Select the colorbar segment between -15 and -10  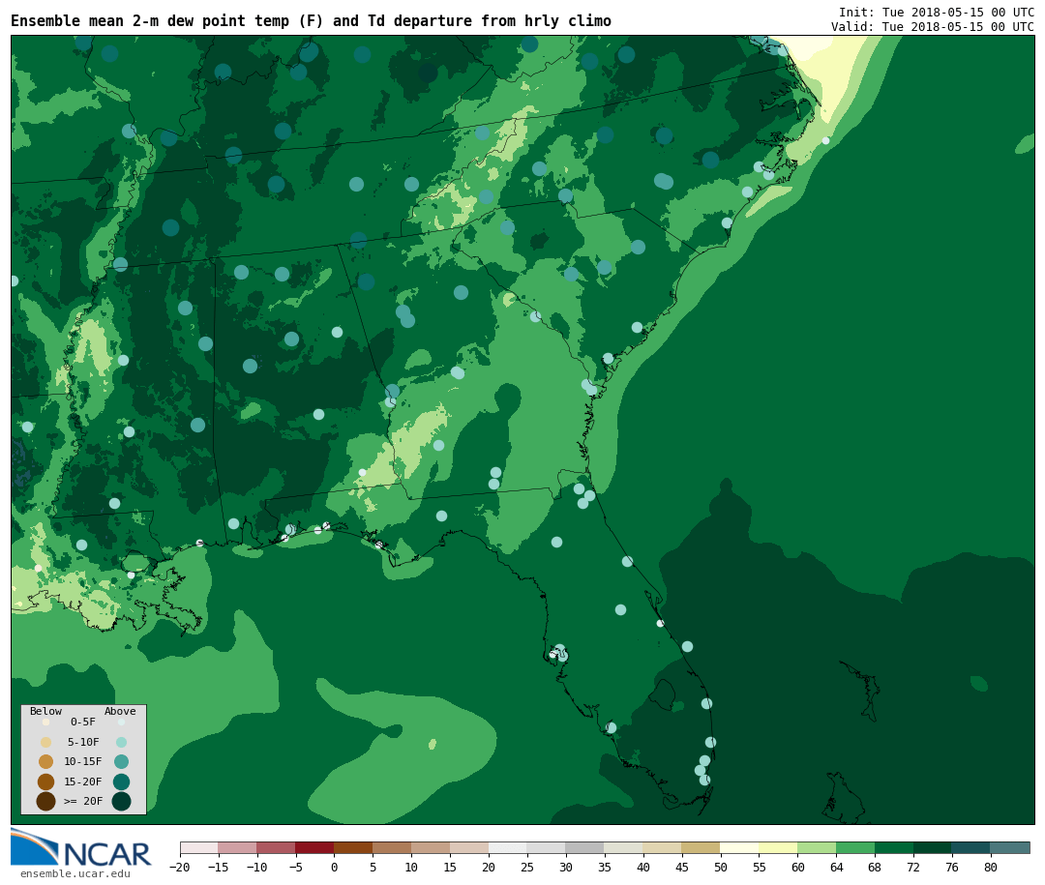pyautogui.click(x=238, y=848)
